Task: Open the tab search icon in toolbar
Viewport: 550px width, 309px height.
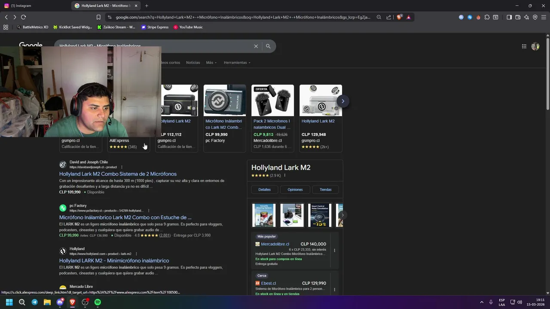Action: point(495,17)
